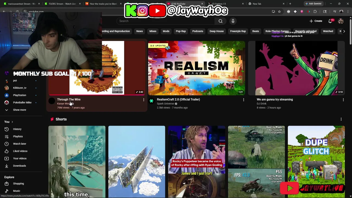This screenshot has width=352, height=198.
Task: Click the Your videos play icon
Action: click(7, 158)
